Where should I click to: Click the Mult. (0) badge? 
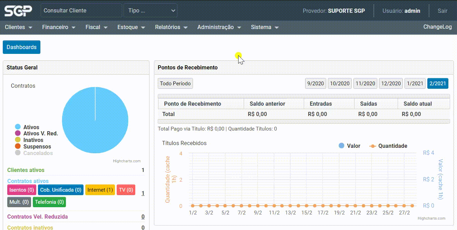[x=19, y=202]
